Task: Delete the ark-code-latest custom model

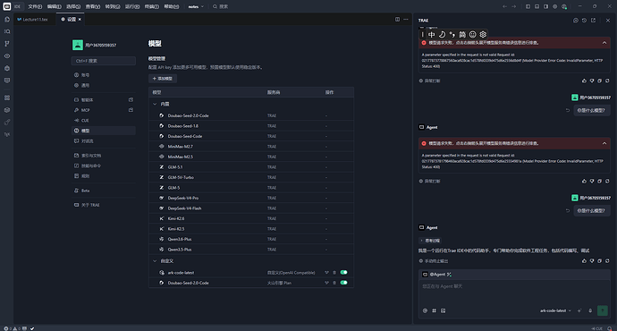Action: click(334, 272)
